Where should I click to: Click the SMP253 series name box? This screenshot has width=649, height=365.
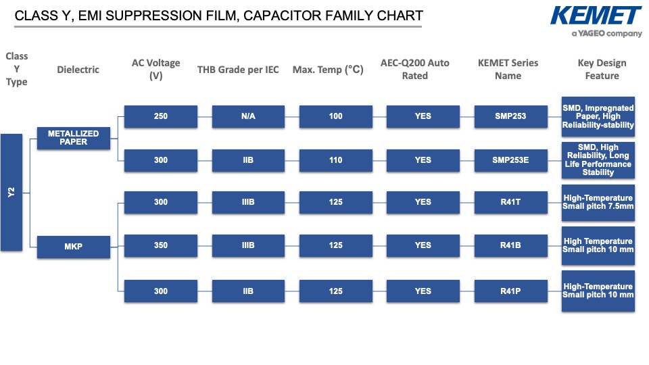coord(511,116)
